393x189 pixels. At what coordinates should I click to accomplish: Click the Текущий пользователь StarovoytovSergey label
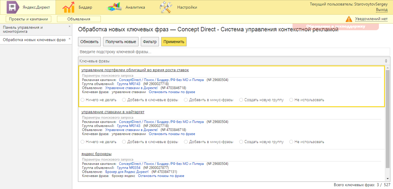348,4
